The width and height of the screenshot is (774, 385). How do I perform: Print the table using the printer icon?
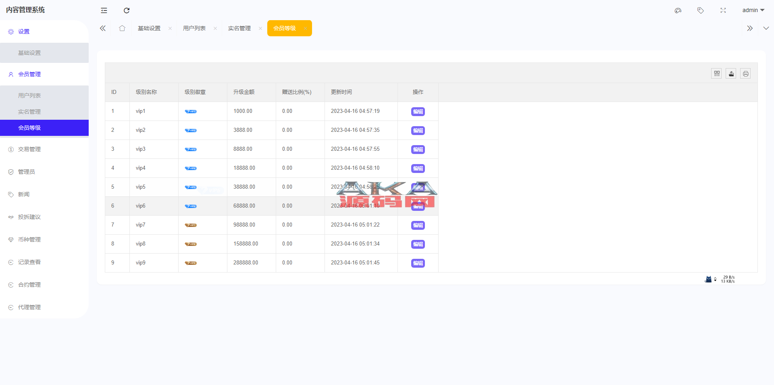click(745, 74)
